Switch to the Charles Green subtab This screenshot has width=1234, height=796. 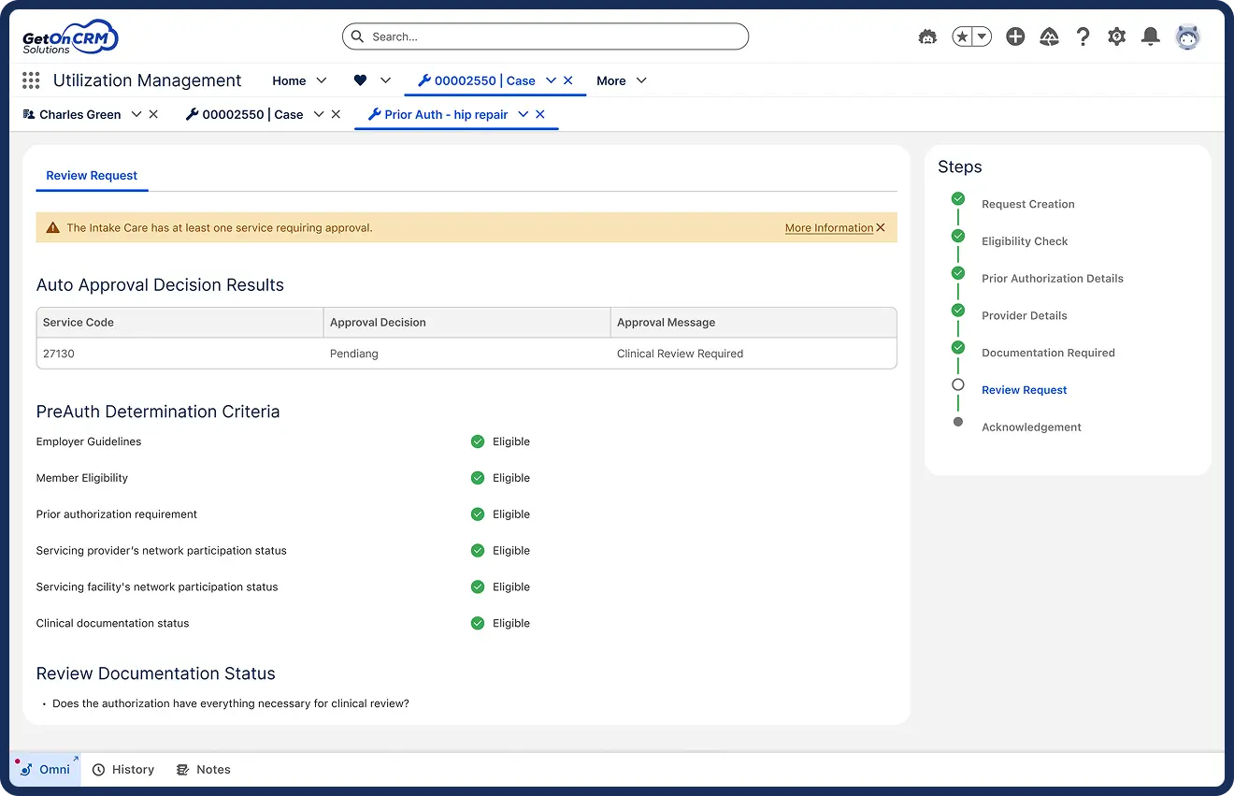click(79, 114)
